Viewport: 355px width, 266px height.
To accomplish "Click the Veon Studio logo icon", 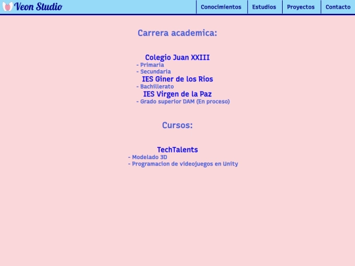I will [7, 7].
